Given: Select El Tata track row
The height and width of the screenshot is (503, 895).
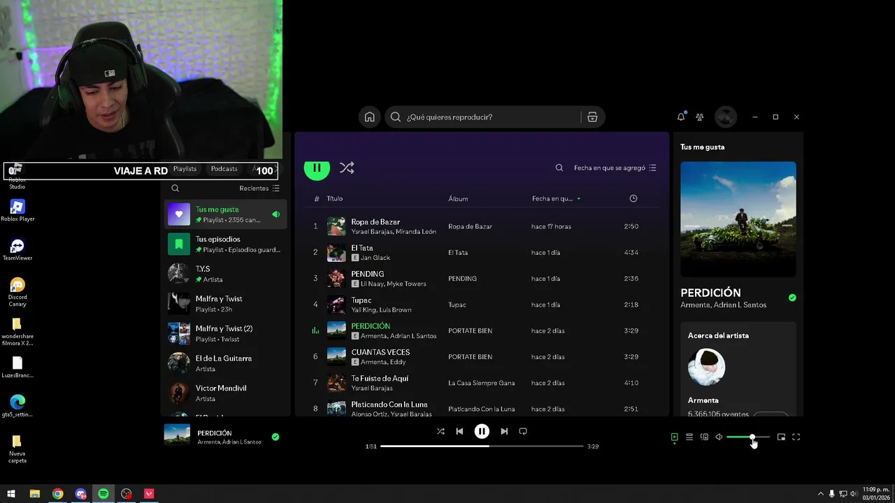Looking at the screenshot, I should 482,252.
